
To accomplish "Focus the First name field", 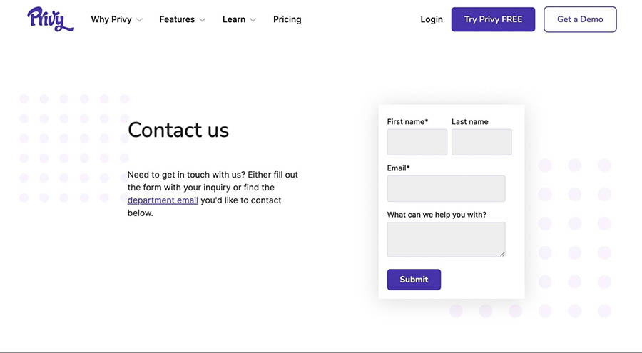I will click(x=417, y=142).
